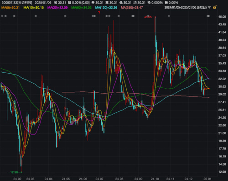
Task: Click the first star marker at left edge
Action: (x=2, y=16)
